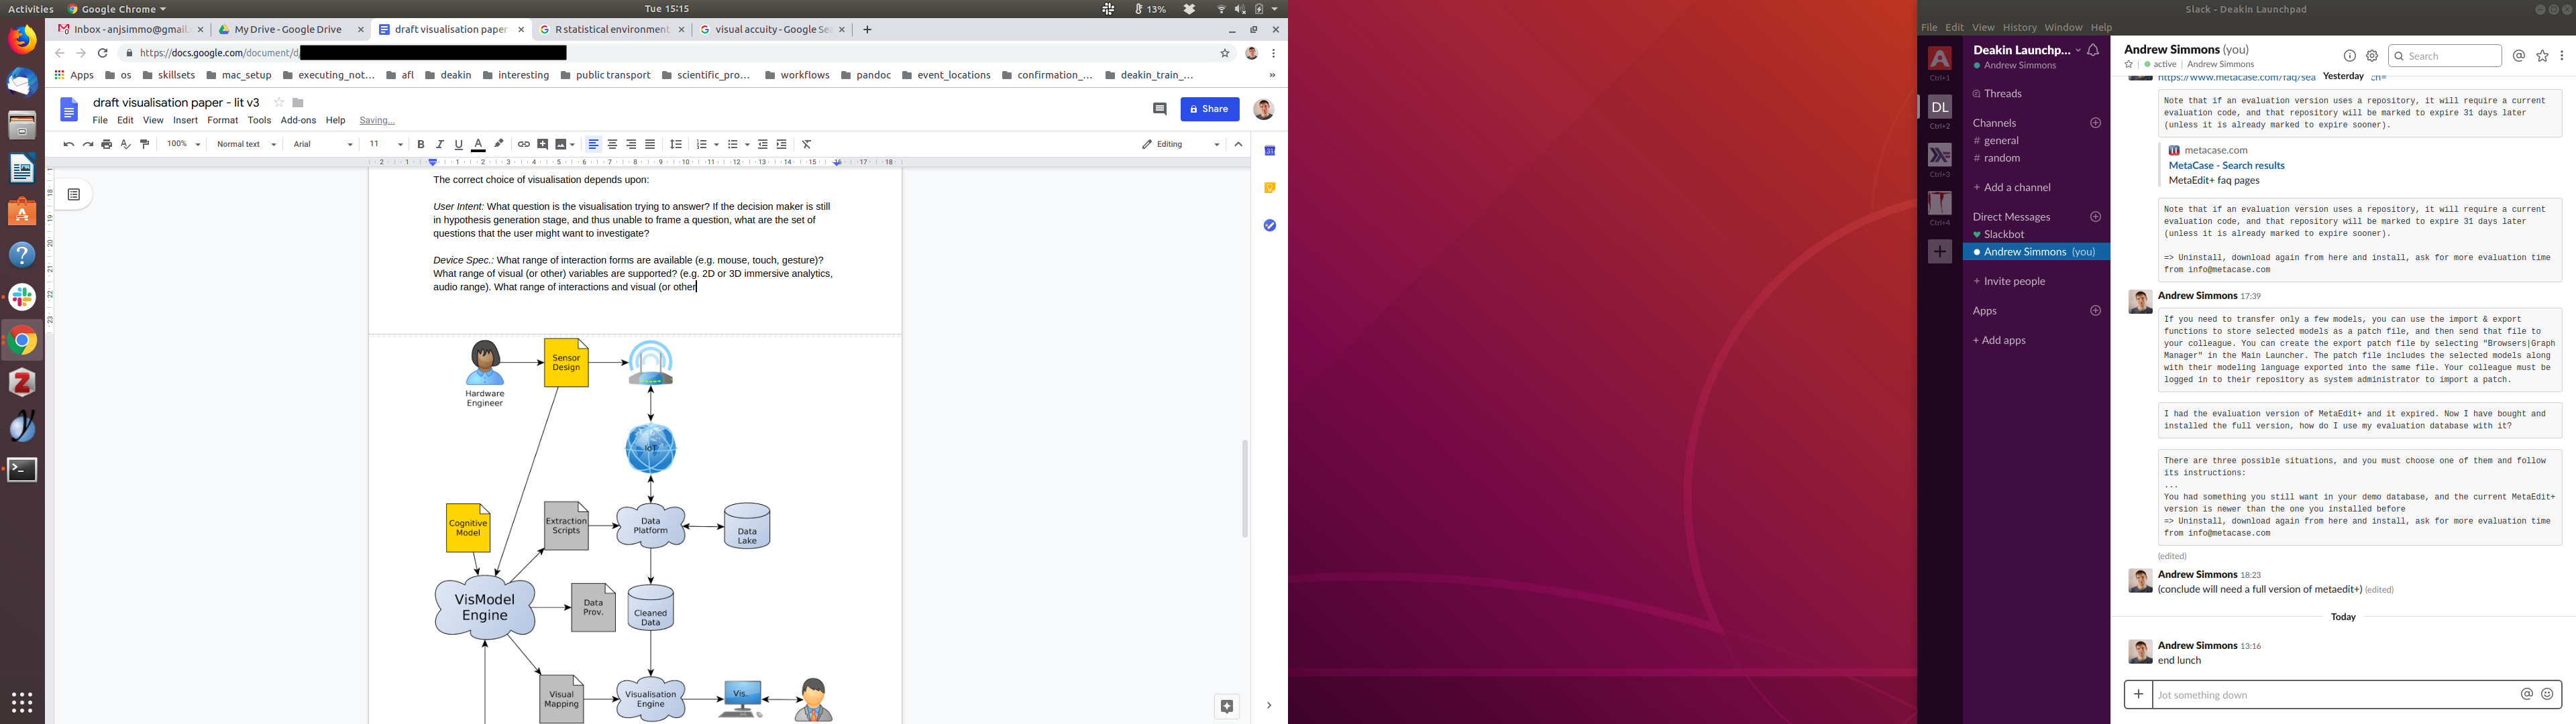Switch to the My Drive tab
The width and height of the screenshot is (2576, 724).
pyautogui.click(x=288, y=30)
